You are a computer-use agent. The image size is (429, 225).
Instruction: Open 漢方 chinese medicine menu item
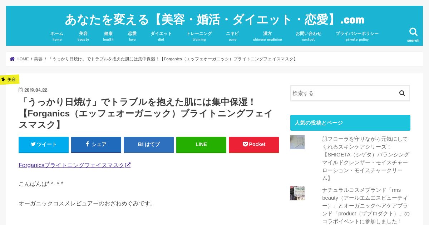click(267, 36)
